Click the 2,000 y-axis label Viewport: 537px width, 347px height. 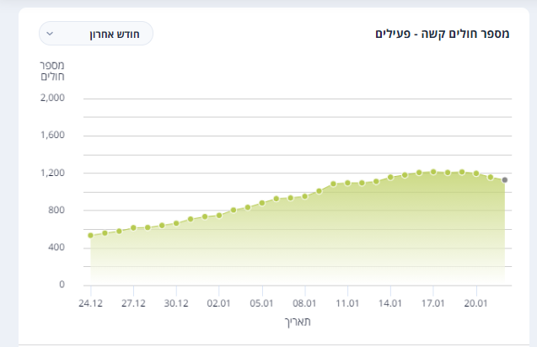52,98
